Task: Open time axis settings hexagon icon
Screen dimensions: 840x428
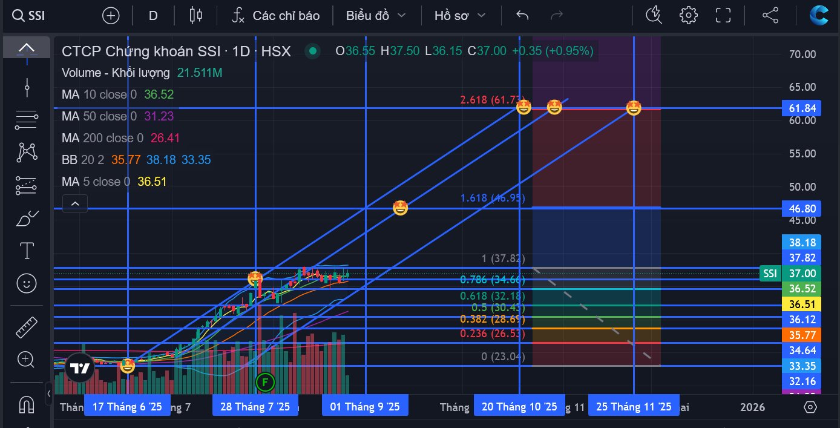Action: point(811,407)
